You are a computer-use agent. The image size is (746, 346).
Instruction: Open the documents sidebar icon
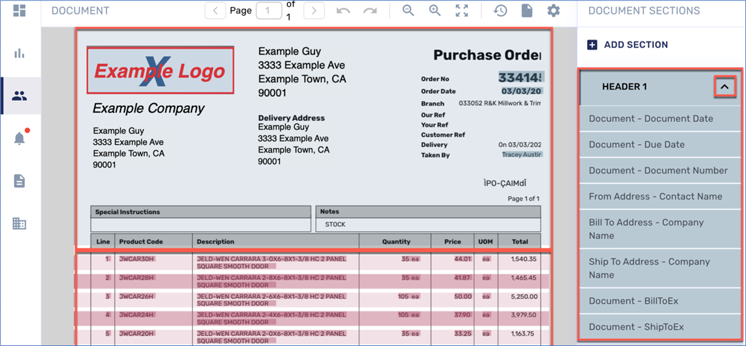coord(19,181)
